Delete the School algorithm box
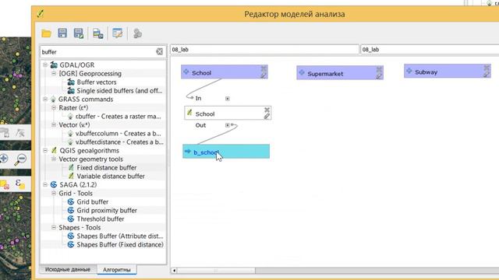This screenshot has width=499, height=280. tap(267, 110)
